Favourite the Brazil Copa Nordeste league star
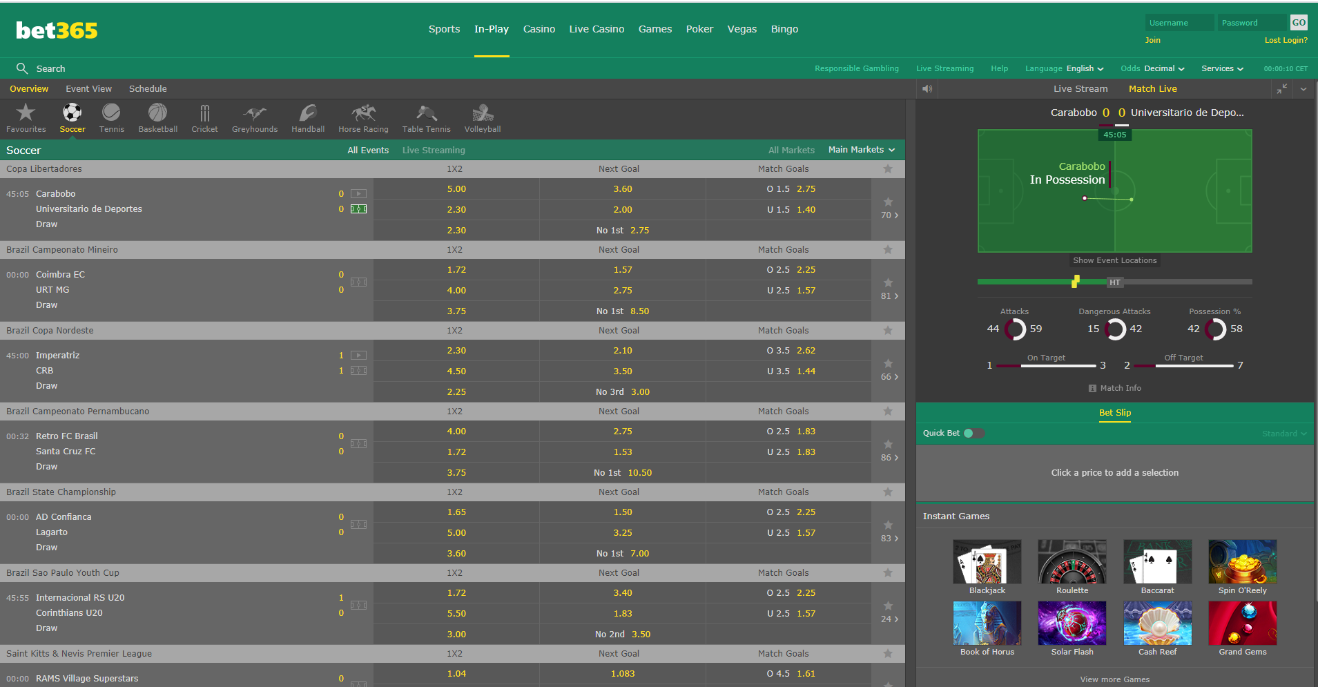The image size is (1318, 687). pyautogui.click(x=888, y=331)
